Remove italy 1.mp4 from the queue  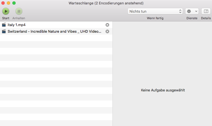(108, 25)
